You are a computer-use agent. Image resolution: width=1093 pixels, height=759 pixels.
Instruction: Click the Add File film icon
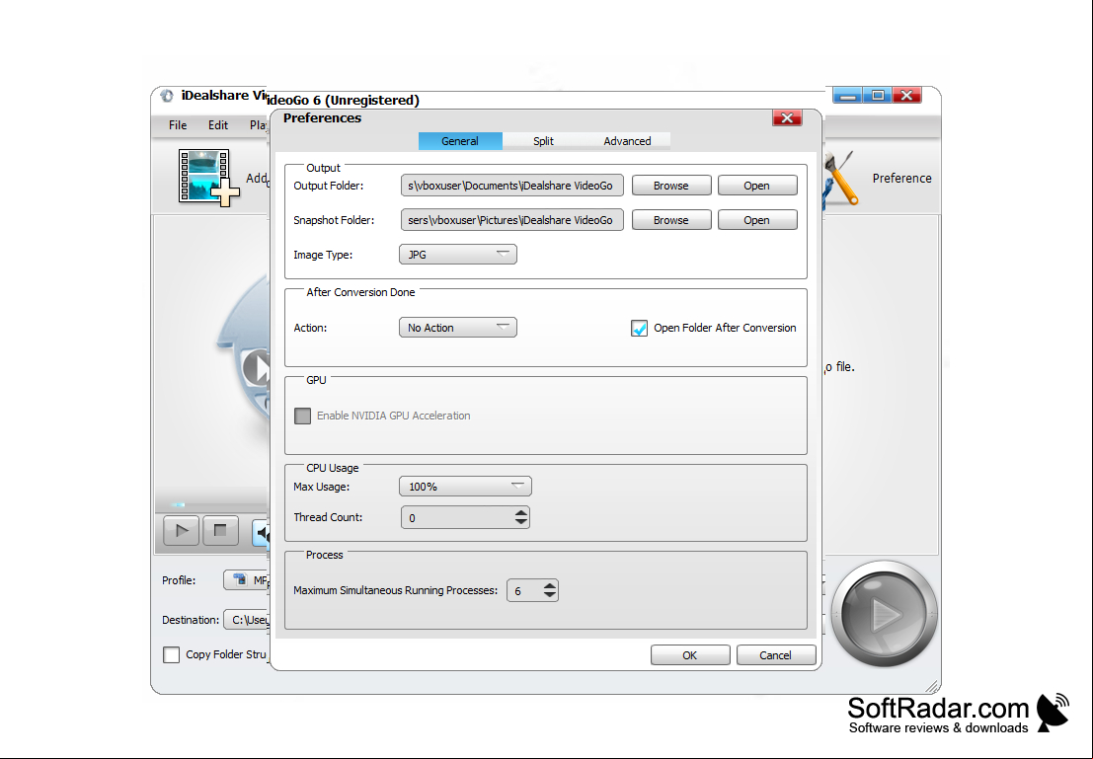click(208, 178)
